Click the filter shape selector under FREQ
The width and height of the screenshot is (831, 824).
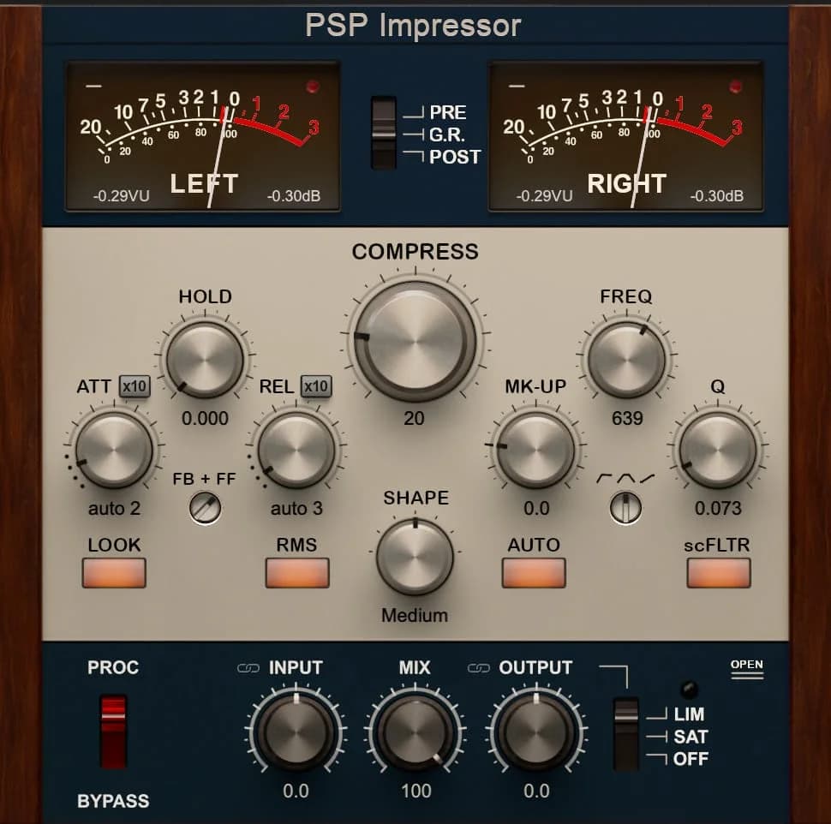[x=625, y=509]
